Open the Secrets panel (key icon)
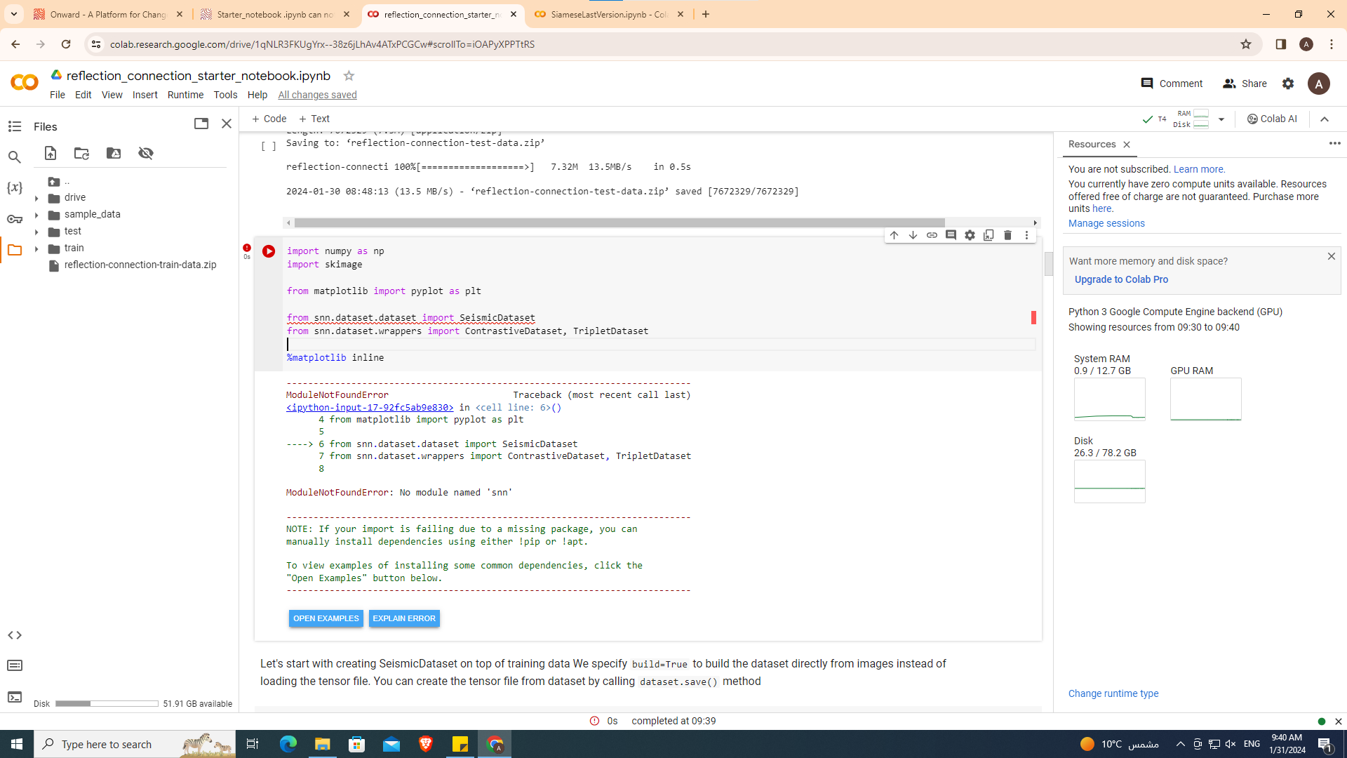Screen dimensions: 1347x758 pyautogui.click(x=15, y=219)
